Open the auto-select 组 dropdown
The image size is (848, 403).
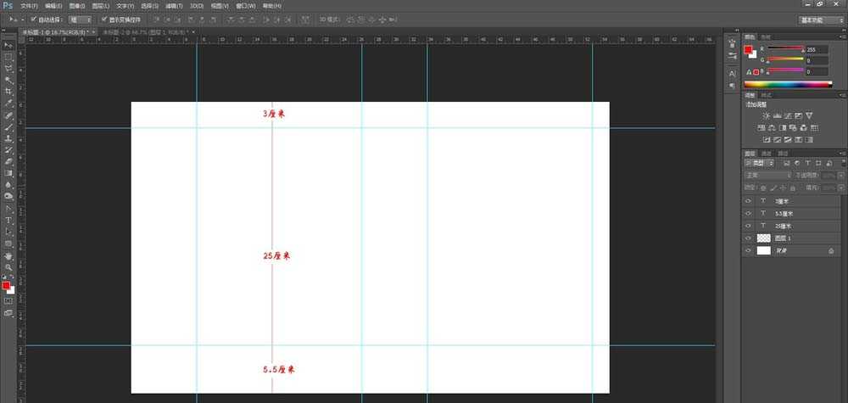(x=81, y=19)
